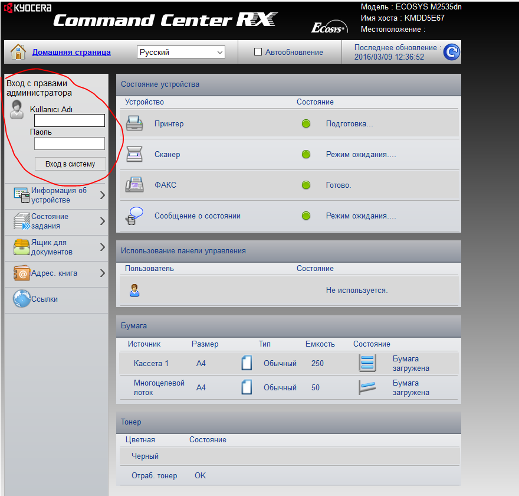The height and width of the screenshot is (496, 519).
Task: Click the green status dot for Сканер
Action: (306, 154)
